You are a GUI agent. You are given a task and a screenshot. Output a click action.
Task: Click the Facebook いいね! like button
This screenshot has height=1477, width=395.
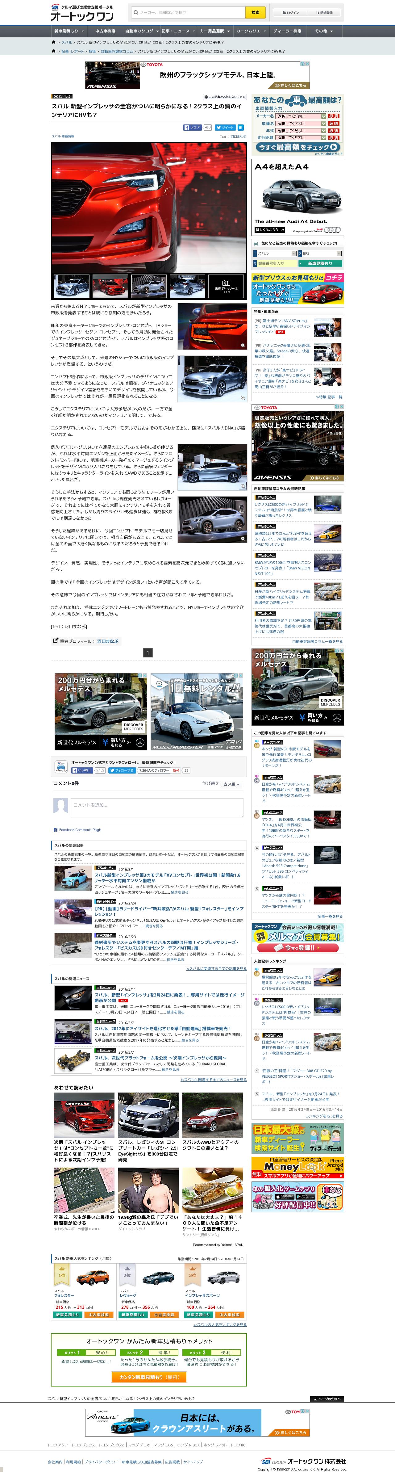pos(82,770)
